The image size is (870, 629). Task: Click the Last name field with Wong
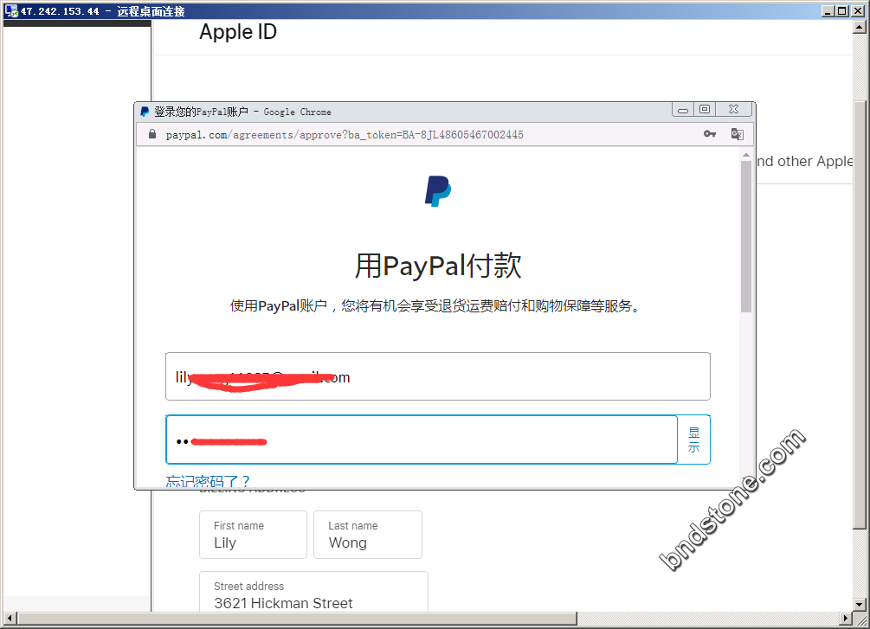pos(368,535)
